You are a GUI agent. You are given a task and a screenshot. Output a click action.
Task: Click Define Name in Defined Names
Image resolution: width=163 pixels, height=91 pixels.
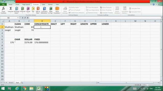coord(74,7)
